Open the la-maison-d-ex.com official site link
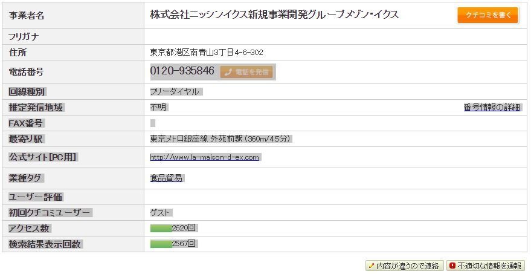Viewport: 531px width, 274px height. [205, 157]
